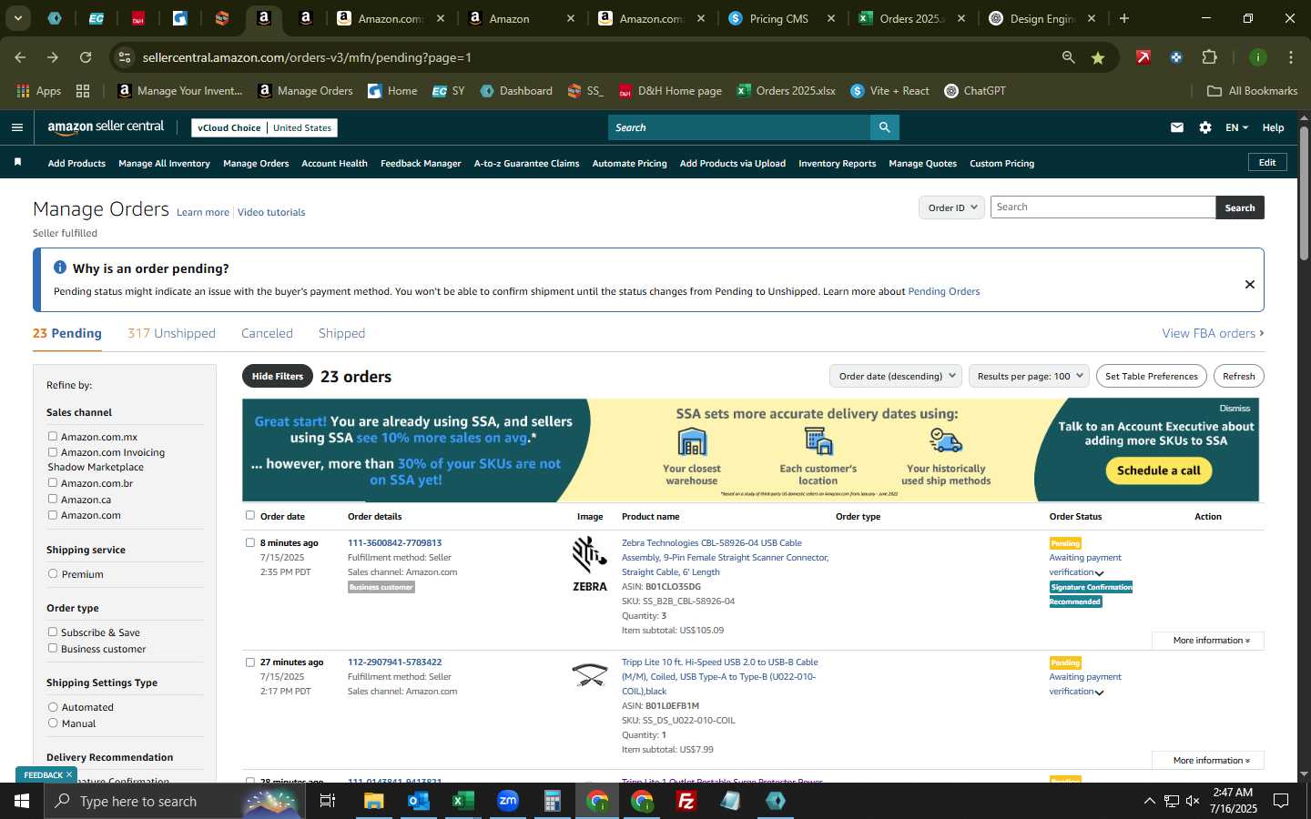
Task: Click the vCloud Choice United States account switcher
Action: [x=265, y=127]
